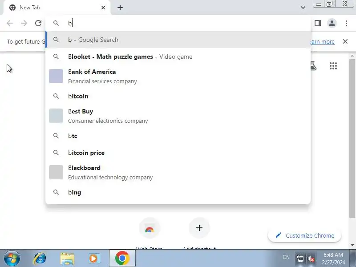356x267 pixels.
Task: Select the bitcoin price suggestion
Action: coord(178,153)
